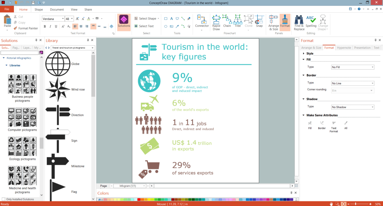Switch to the Shape ribbon tab
Screen dimensions: 383x206
(39, 9)
